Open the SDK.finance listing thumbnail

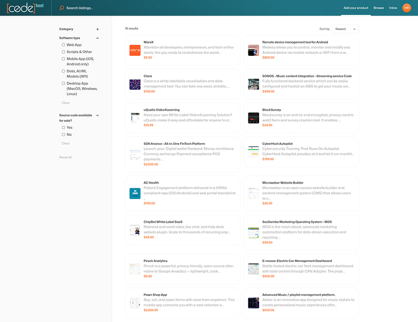[x=135, y=154]
